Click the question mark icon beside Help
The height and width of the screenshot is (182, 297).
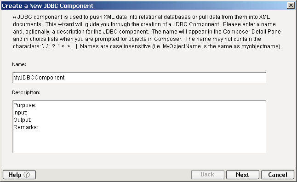pos(27,175)
